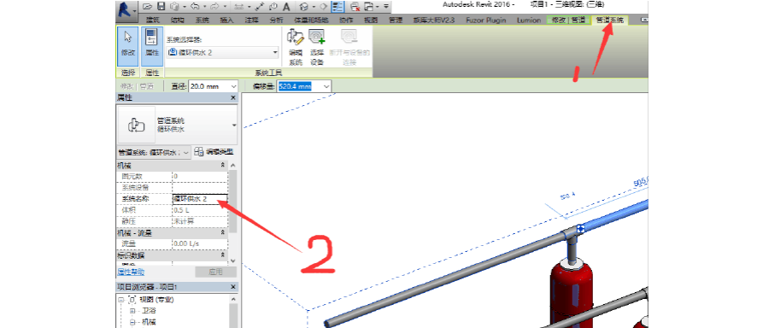This screenshot has width=763, height=328.
Task: Collapse the 标识数据 properties group
Action: [x=222, y=255]
